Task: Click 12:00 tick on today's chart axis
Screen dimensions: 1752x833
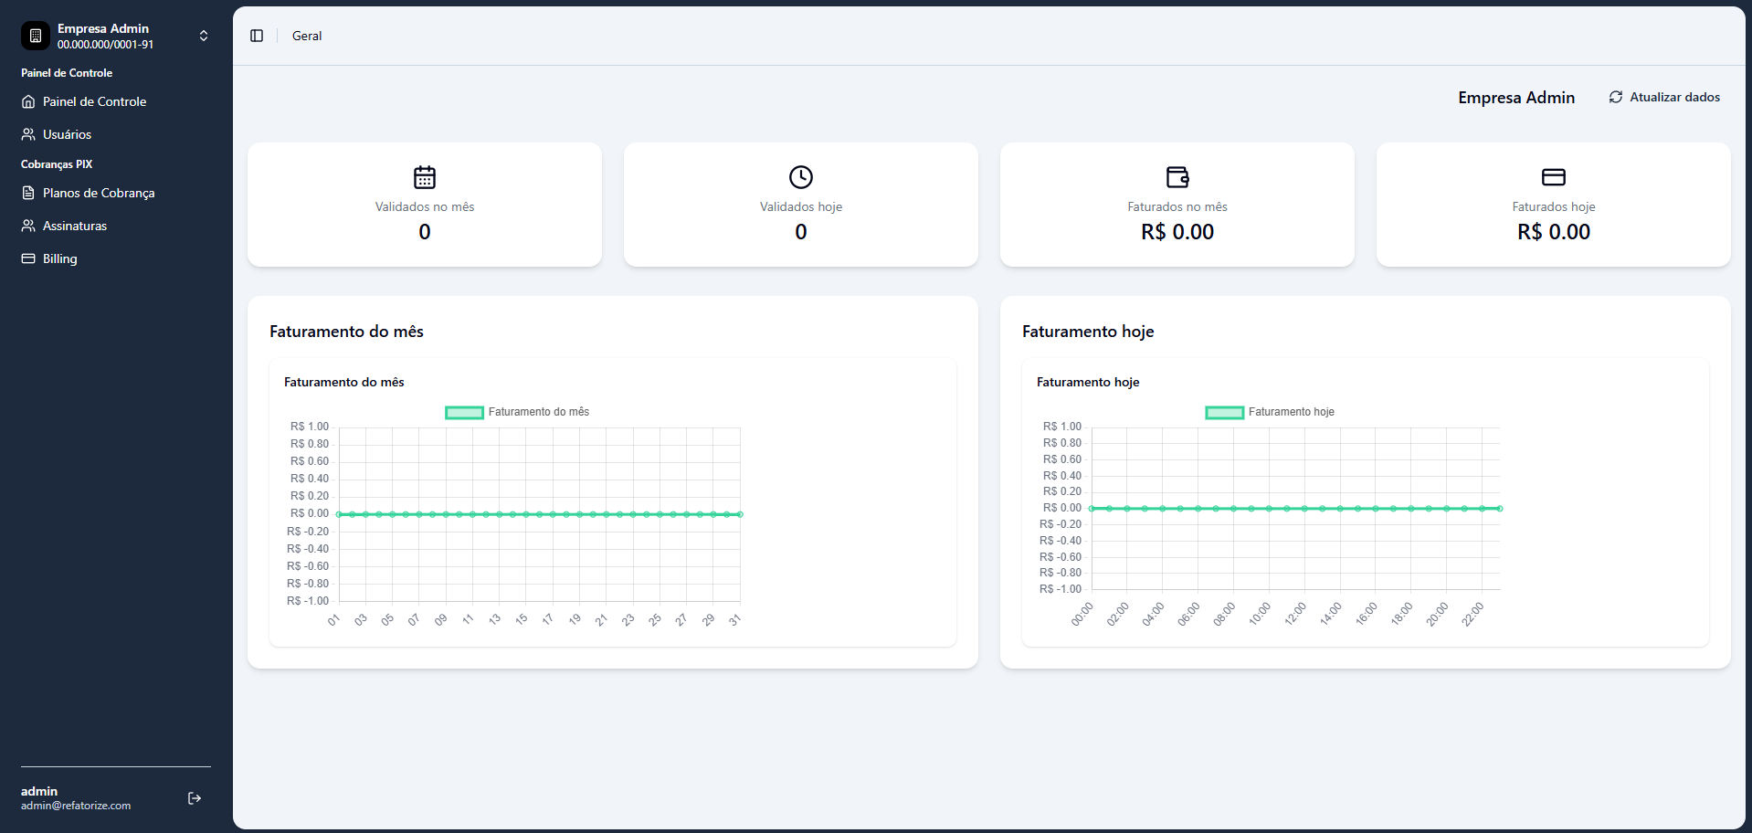Action: tap(1295, 614)
